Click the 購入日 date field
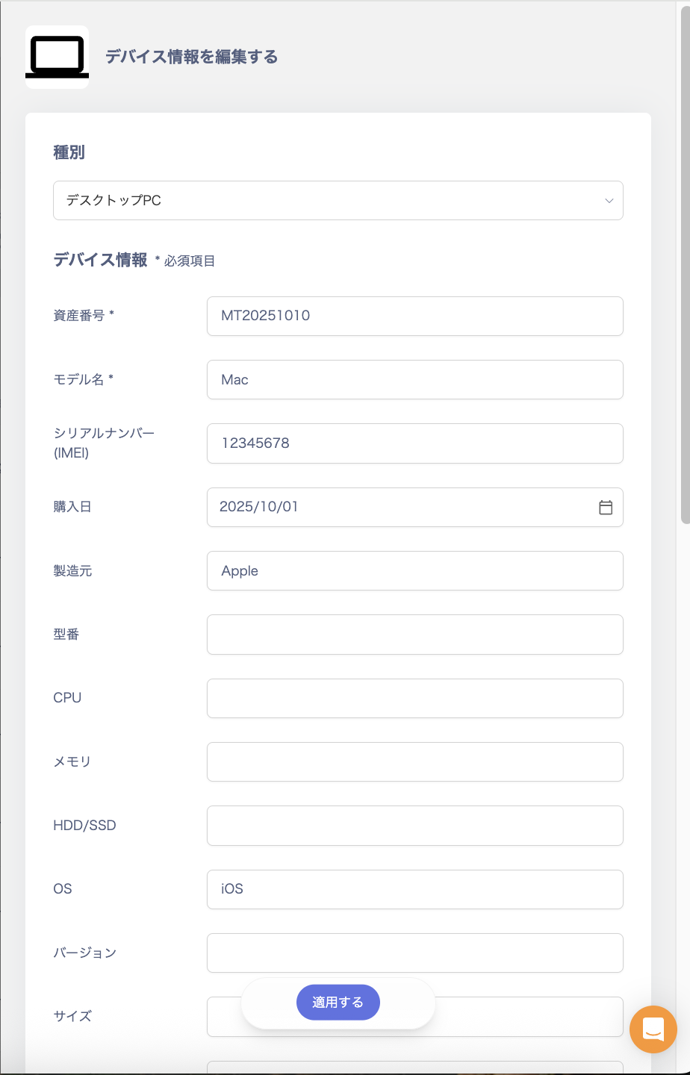The width and height of the screenshot is (690, 1075). click(396, 508)
